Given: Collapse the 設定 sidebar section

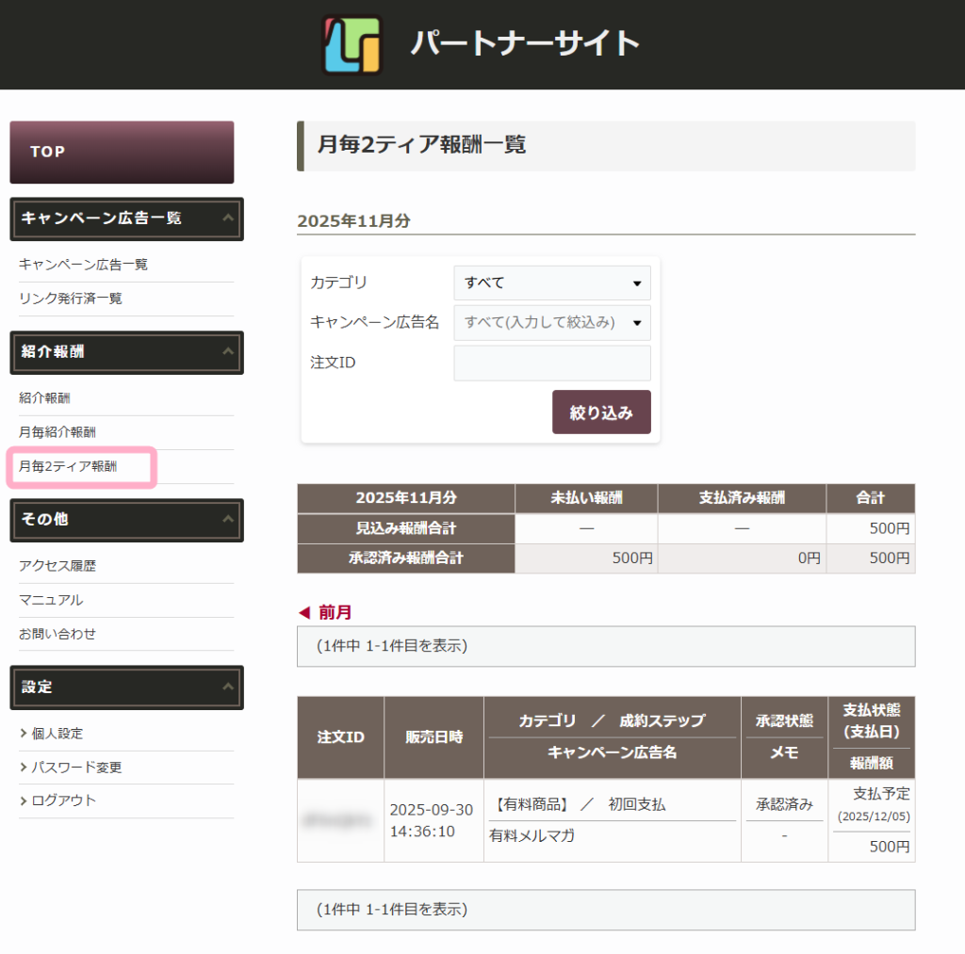Looking at the screenshot, I should pos(226,687).
